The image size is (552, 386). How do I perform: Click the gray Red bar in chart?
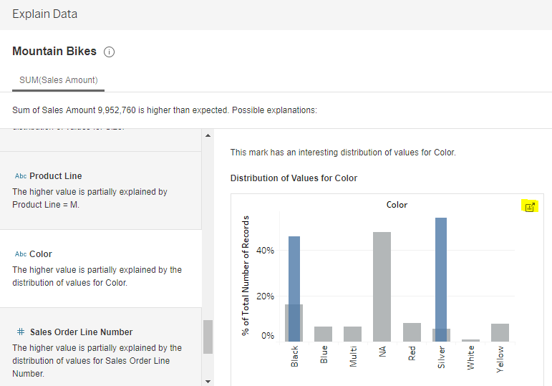[412, 332]
